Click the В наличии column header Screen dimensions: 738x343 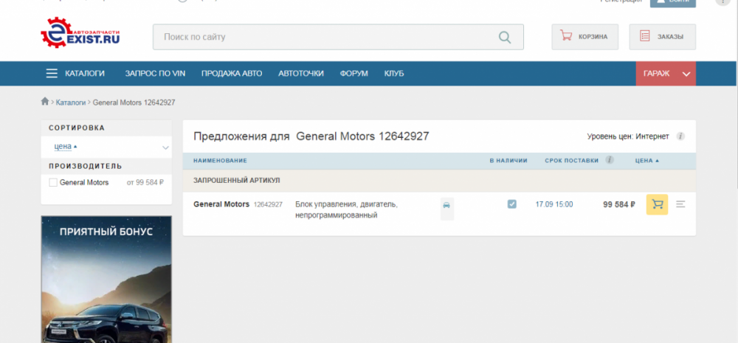[508, 161]
